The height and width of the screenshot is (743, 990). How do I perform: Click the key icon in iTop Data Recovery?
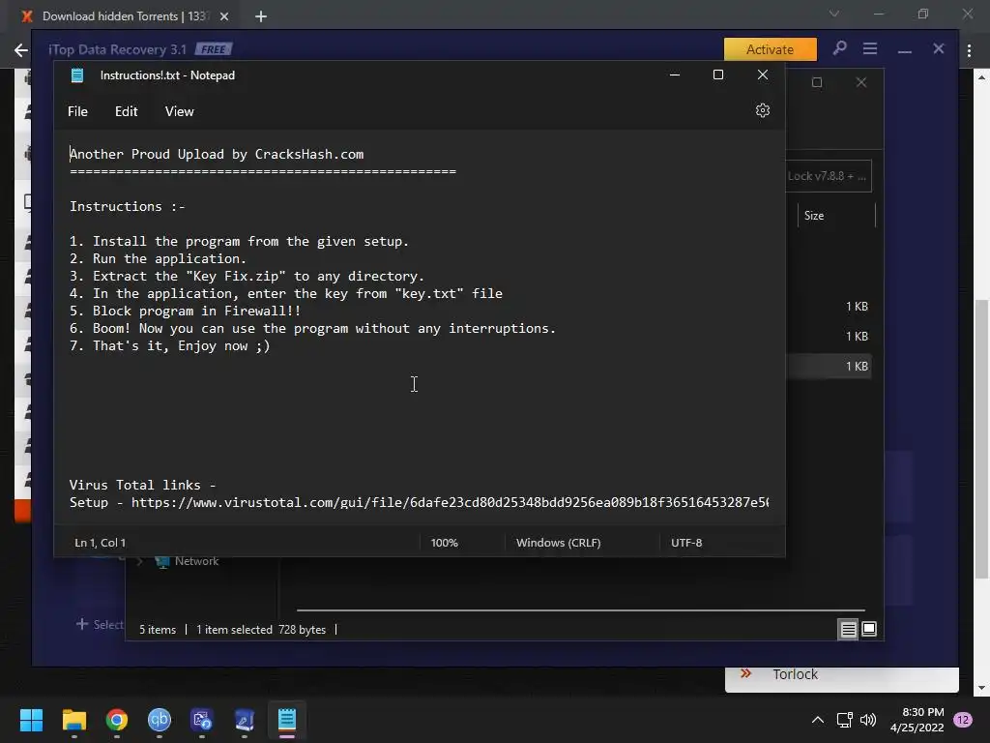pos(839,48)
